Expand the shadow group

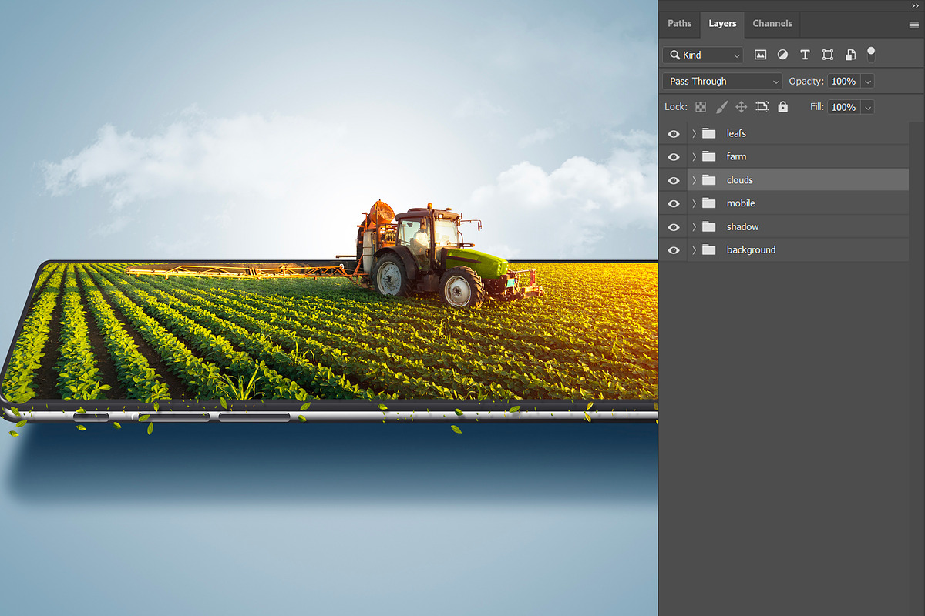coord(694,226)
